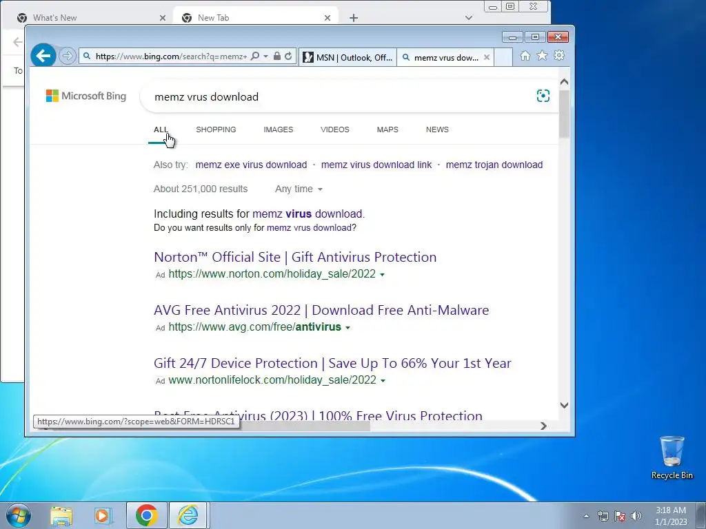The image size is (706, 529).
Task: Open the Windows Start menu
Action: [x=18, y=515]
